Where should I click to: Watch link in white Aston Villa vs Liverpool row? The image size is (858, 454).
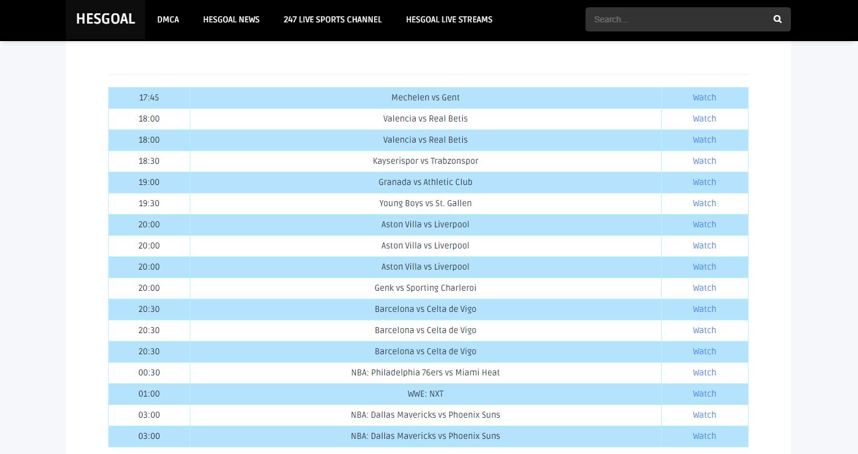click(x=705, y=245)
